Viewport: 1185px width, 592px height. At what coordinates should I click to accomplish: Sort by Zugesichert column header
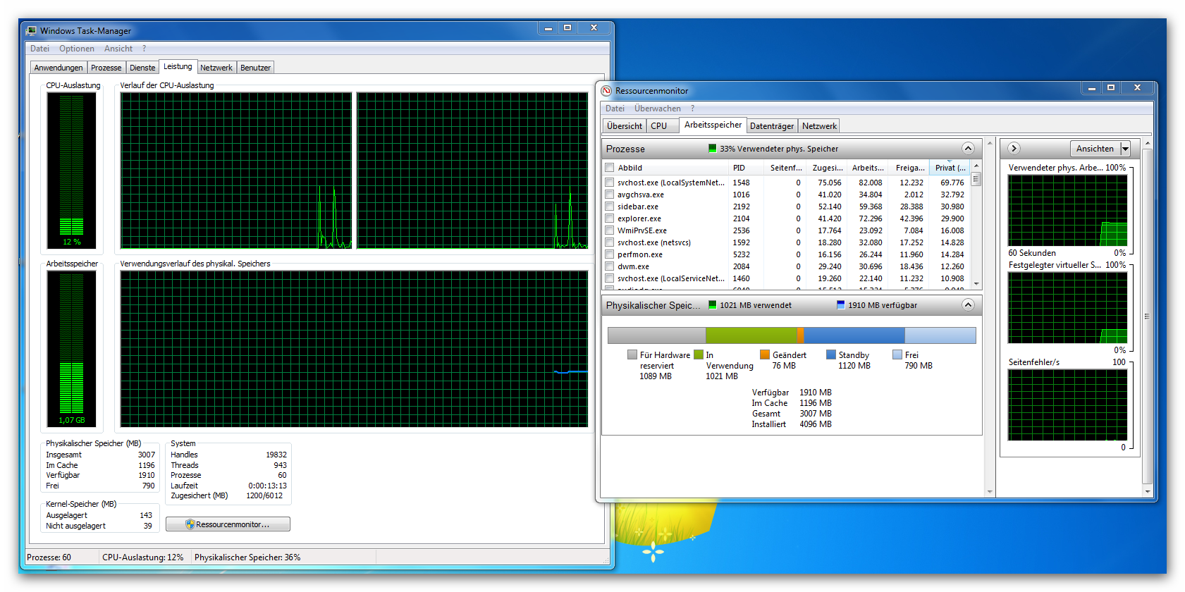click(x=827, y=167)
